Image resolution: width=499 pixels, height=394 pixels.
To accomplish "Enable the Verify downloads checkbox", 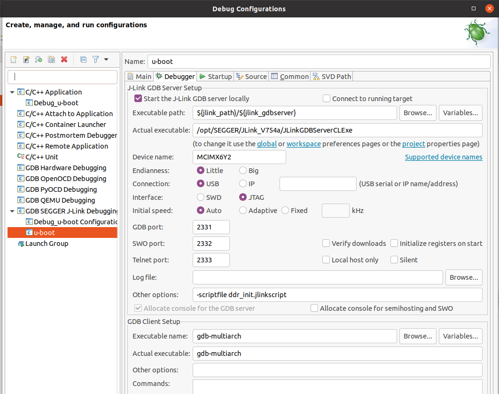I will (326, 244).
